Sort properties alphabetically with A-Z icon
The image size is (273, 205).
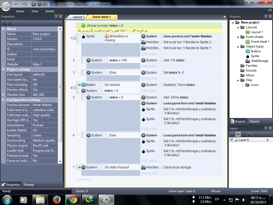(x=10, y=23)
